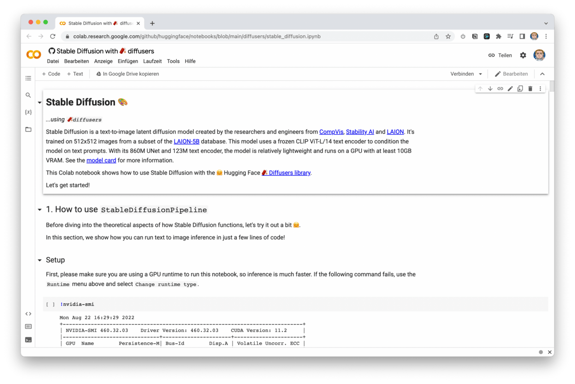This screenshot has height=384, width=575.
Task: Open the Verbinden dropdown arrow
Action: coord(480,74)
